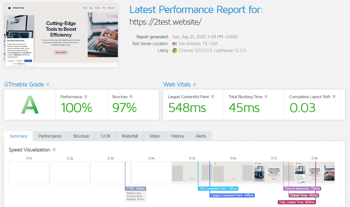The height and width of the screenshot is (207, 350).
Task: Click the 0.6s filmstrip frame
Action: pos(233,173)
